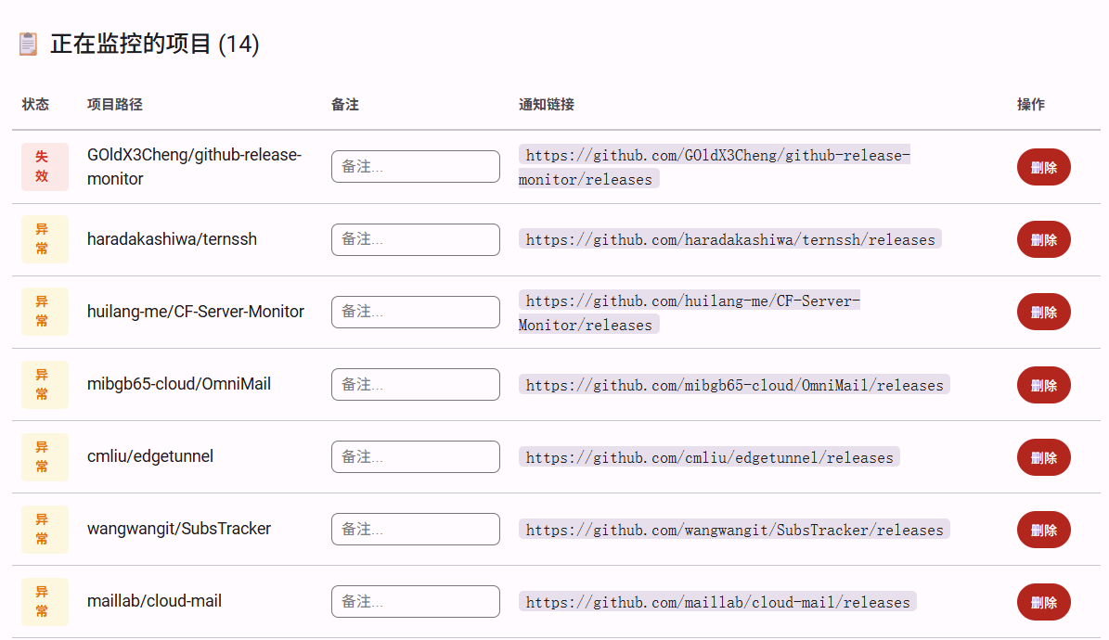Viewport: 1109px width, 640px height.
Task: Open the cloud-mail releases URL
Action: tap(718, 602)
